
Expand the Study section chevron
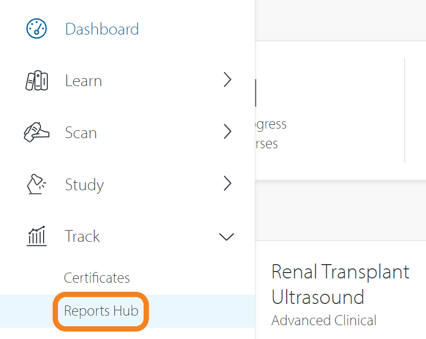228,183
